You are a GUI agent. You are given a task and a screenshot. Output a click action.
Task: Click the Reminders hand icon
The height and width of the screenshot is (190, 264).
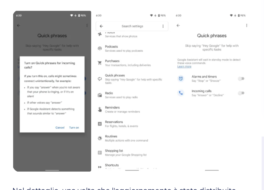(x=100, y=109)
